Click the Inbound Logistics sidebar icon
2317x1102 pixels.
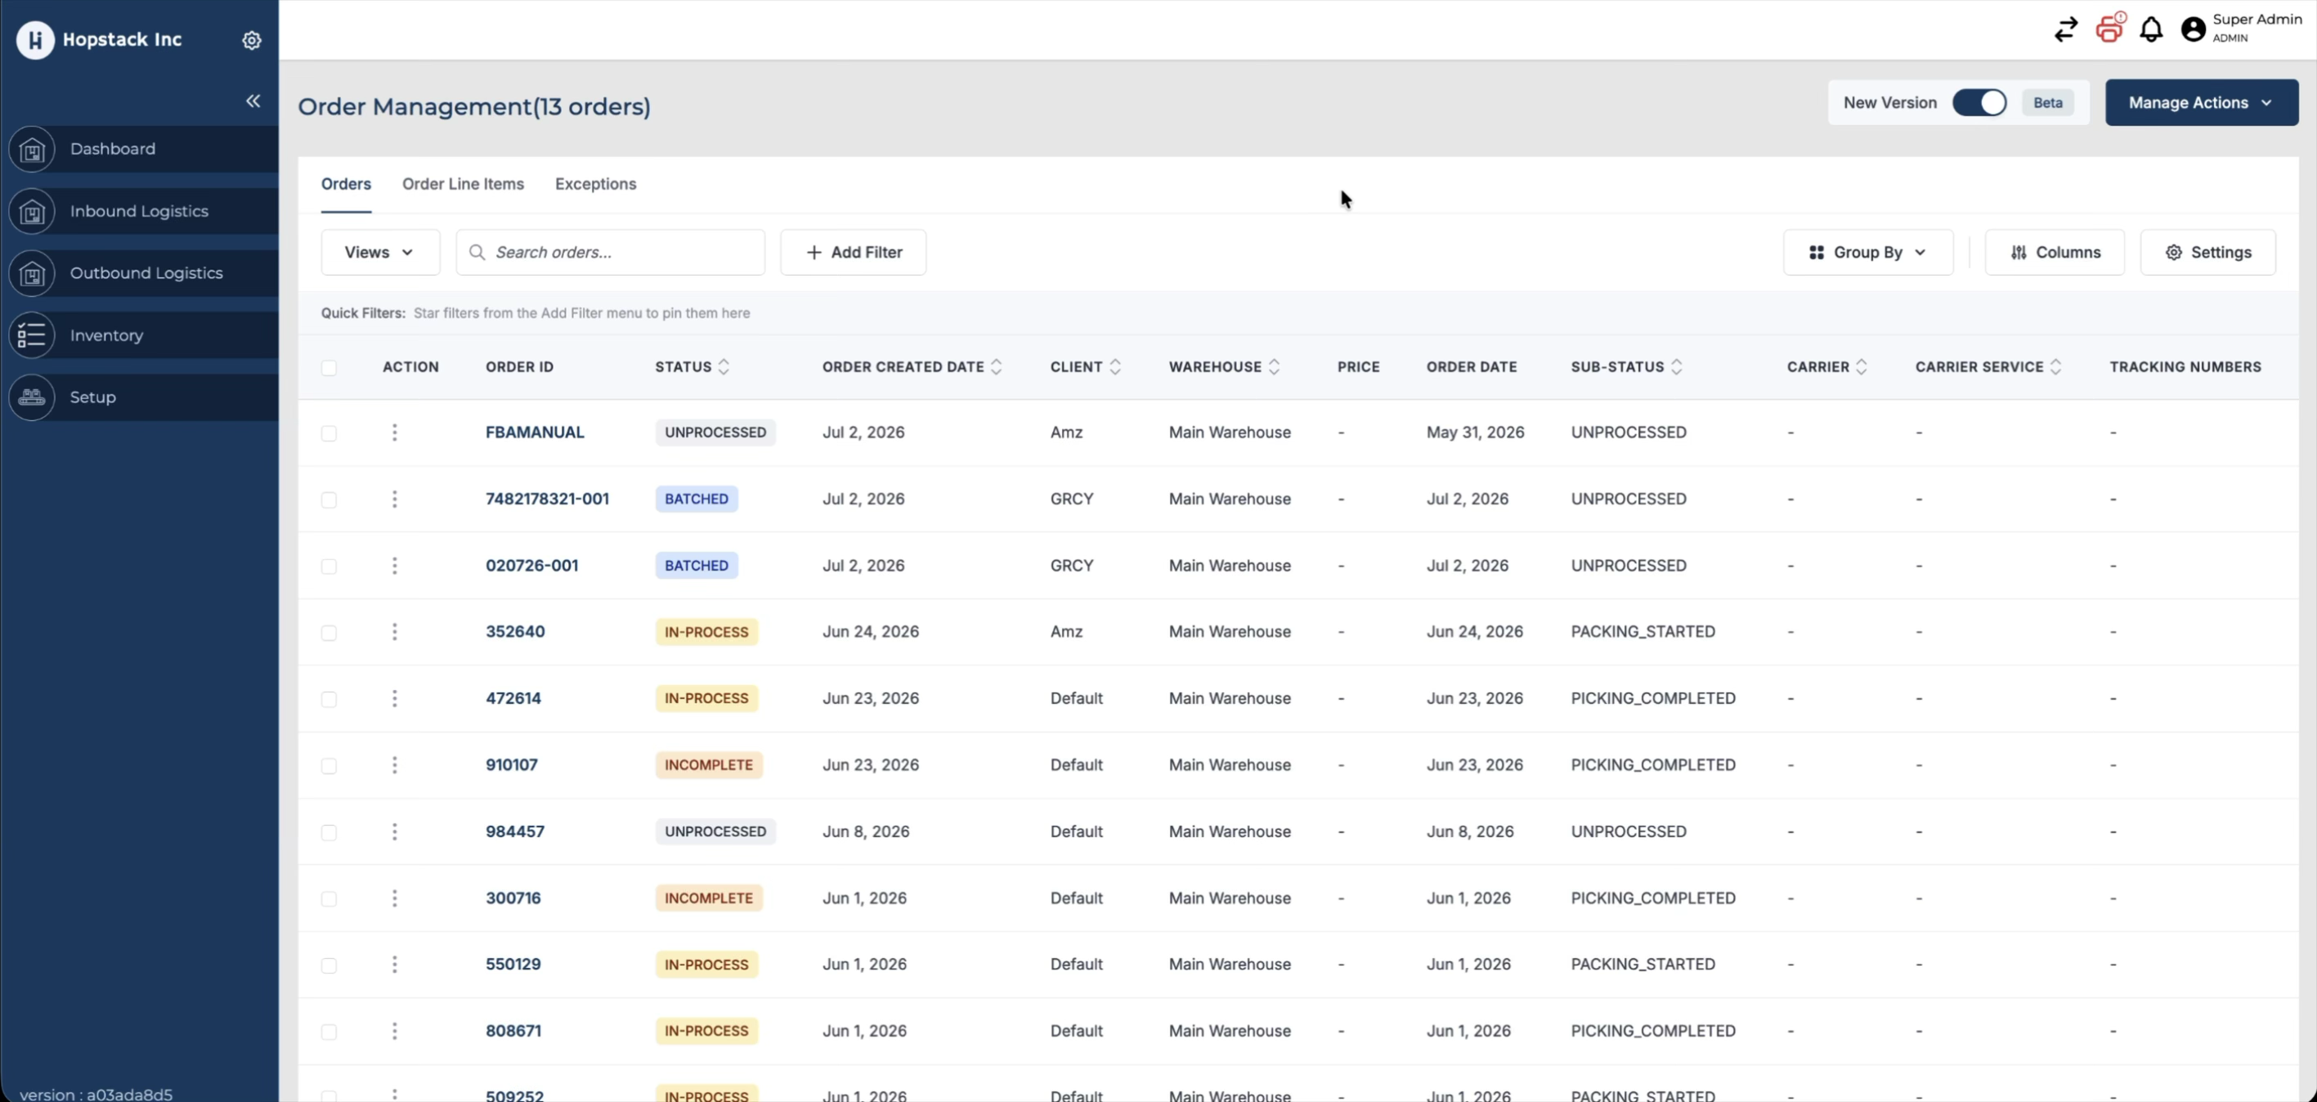[x=33, y=212]
